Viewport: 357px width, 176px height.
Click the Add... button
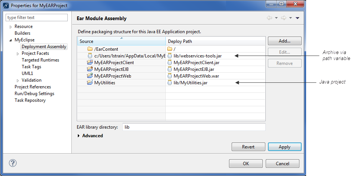[284, 41]
